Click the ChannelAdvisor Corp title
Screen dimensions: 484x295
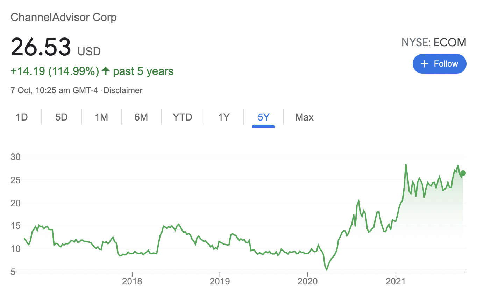tap(64, 17)
